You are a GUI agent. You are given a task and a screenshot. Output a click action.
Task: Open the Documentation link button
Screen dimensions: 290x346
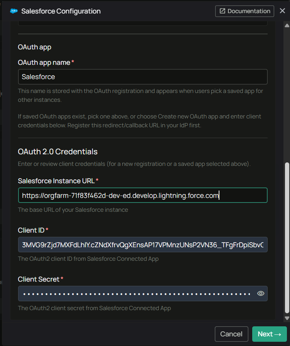244,11
